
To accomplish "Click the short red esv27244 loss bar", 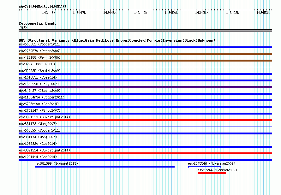I will pyautogui.click(x=212, y=173).
